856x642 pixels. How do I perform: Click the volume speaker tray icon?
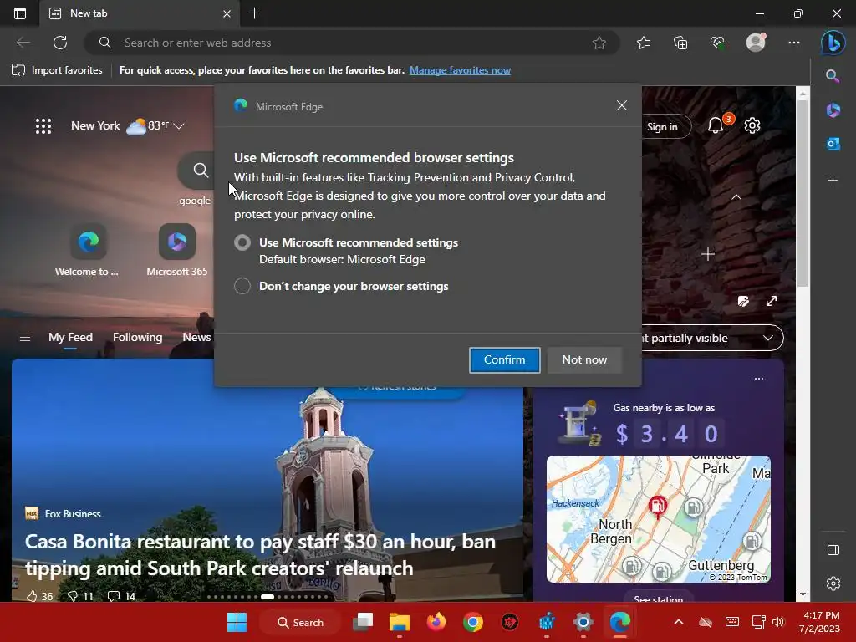(778, 622)
